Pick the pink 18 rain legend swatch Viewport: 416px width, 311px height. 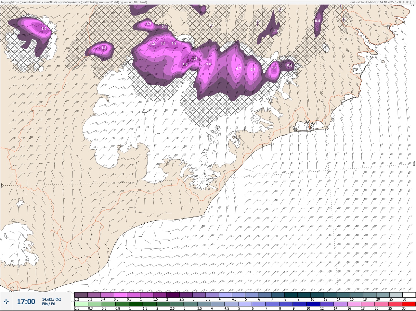pyautogui.click(x=368, y=304)
